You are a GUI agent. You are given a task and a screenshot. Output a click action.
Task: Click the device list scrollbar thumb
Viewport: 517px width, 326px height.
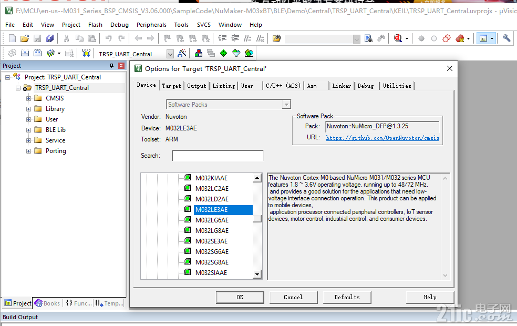[257, 219]
